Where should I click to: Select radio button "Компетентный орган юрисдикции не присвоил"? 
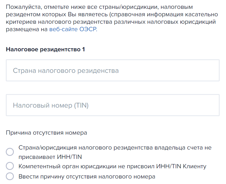(x=10, y=166)
